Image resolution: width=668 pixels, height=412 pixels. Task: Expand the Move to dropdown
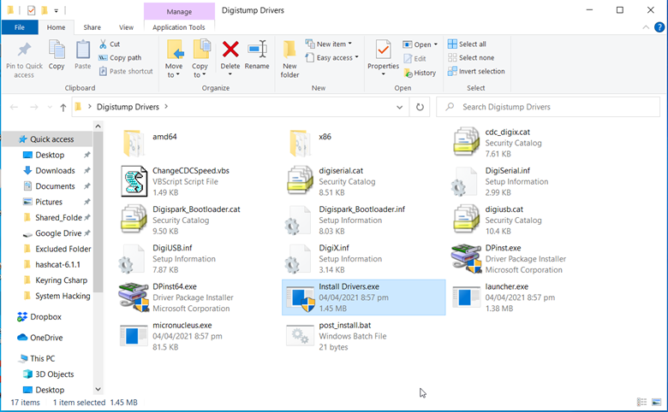point(174,74)
